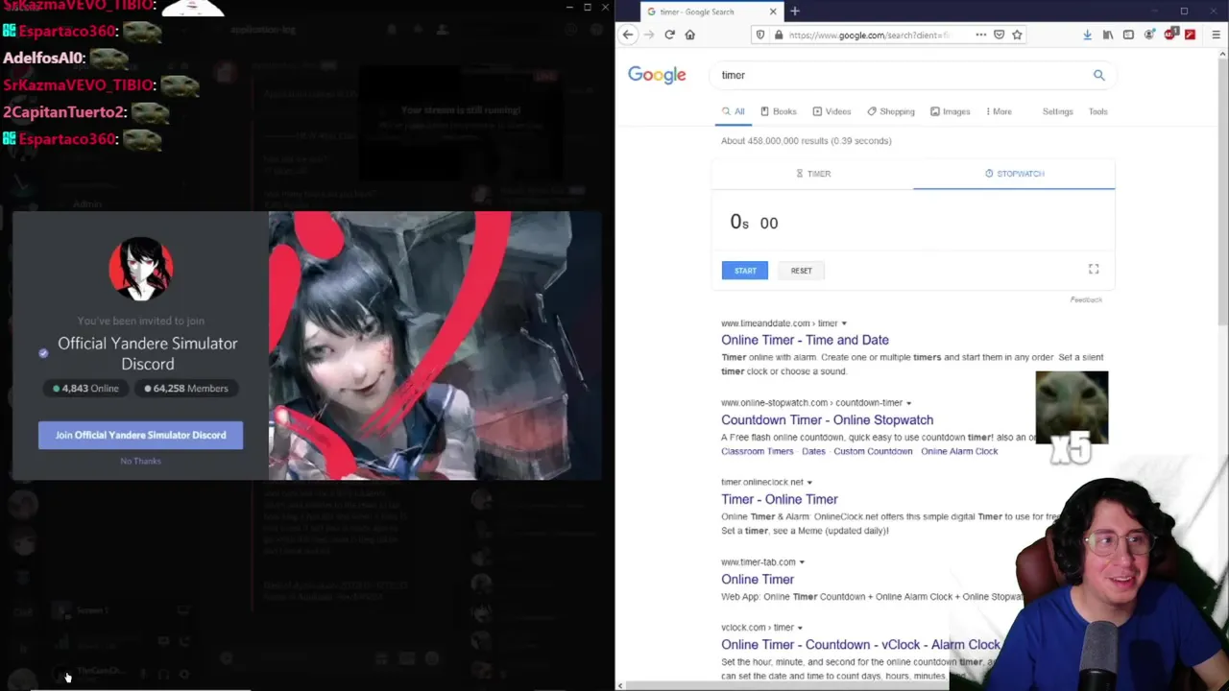Open the Classroom Timers sitelink
1229x691 pixels.
click(757, 451)
